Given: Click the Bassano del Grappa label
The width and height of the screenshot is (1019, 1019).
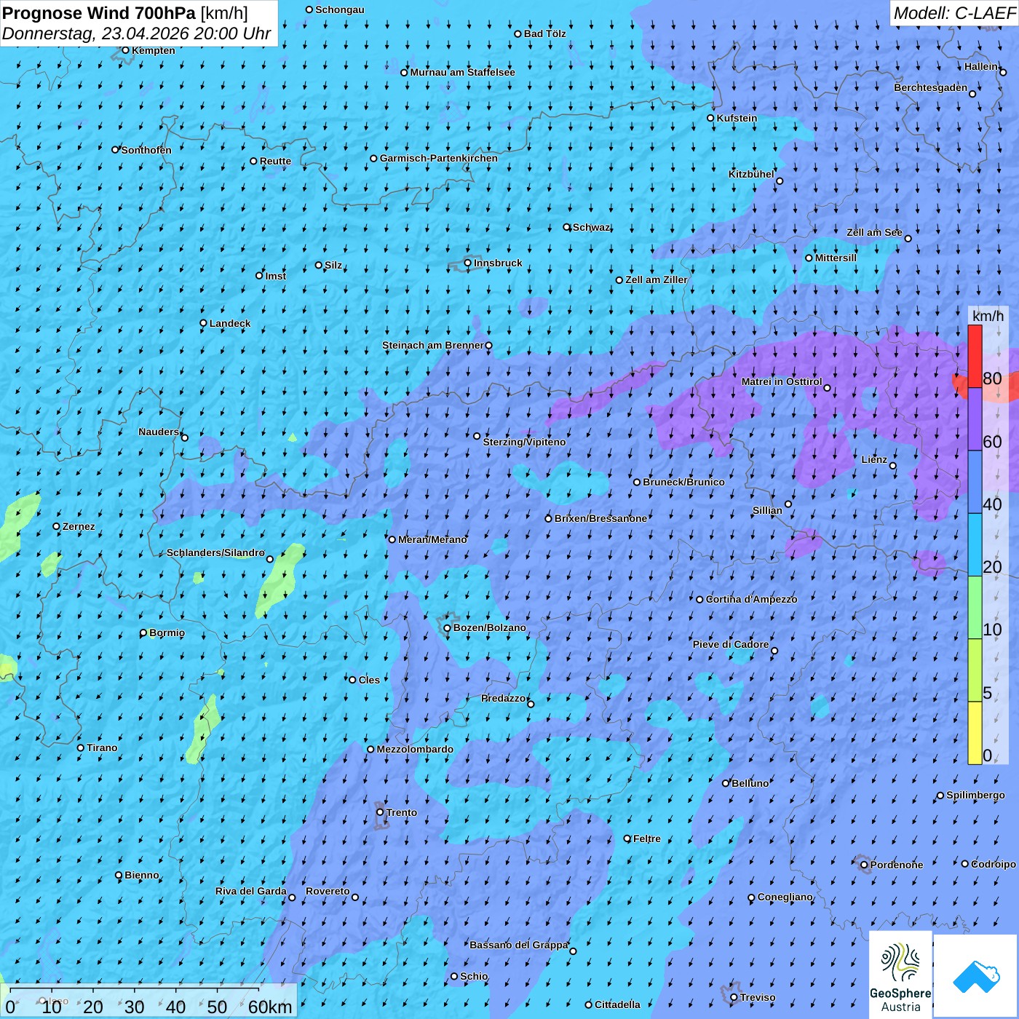Looking at the screenshot, I should pyautogui.click(x=518, y=945).
